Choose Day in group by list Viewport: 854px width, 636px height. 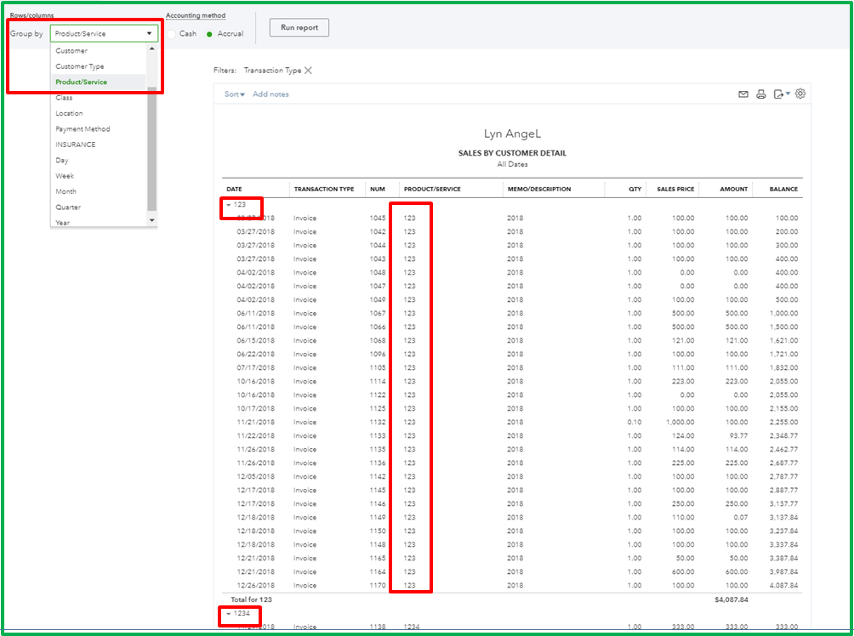tap(61, 161)
